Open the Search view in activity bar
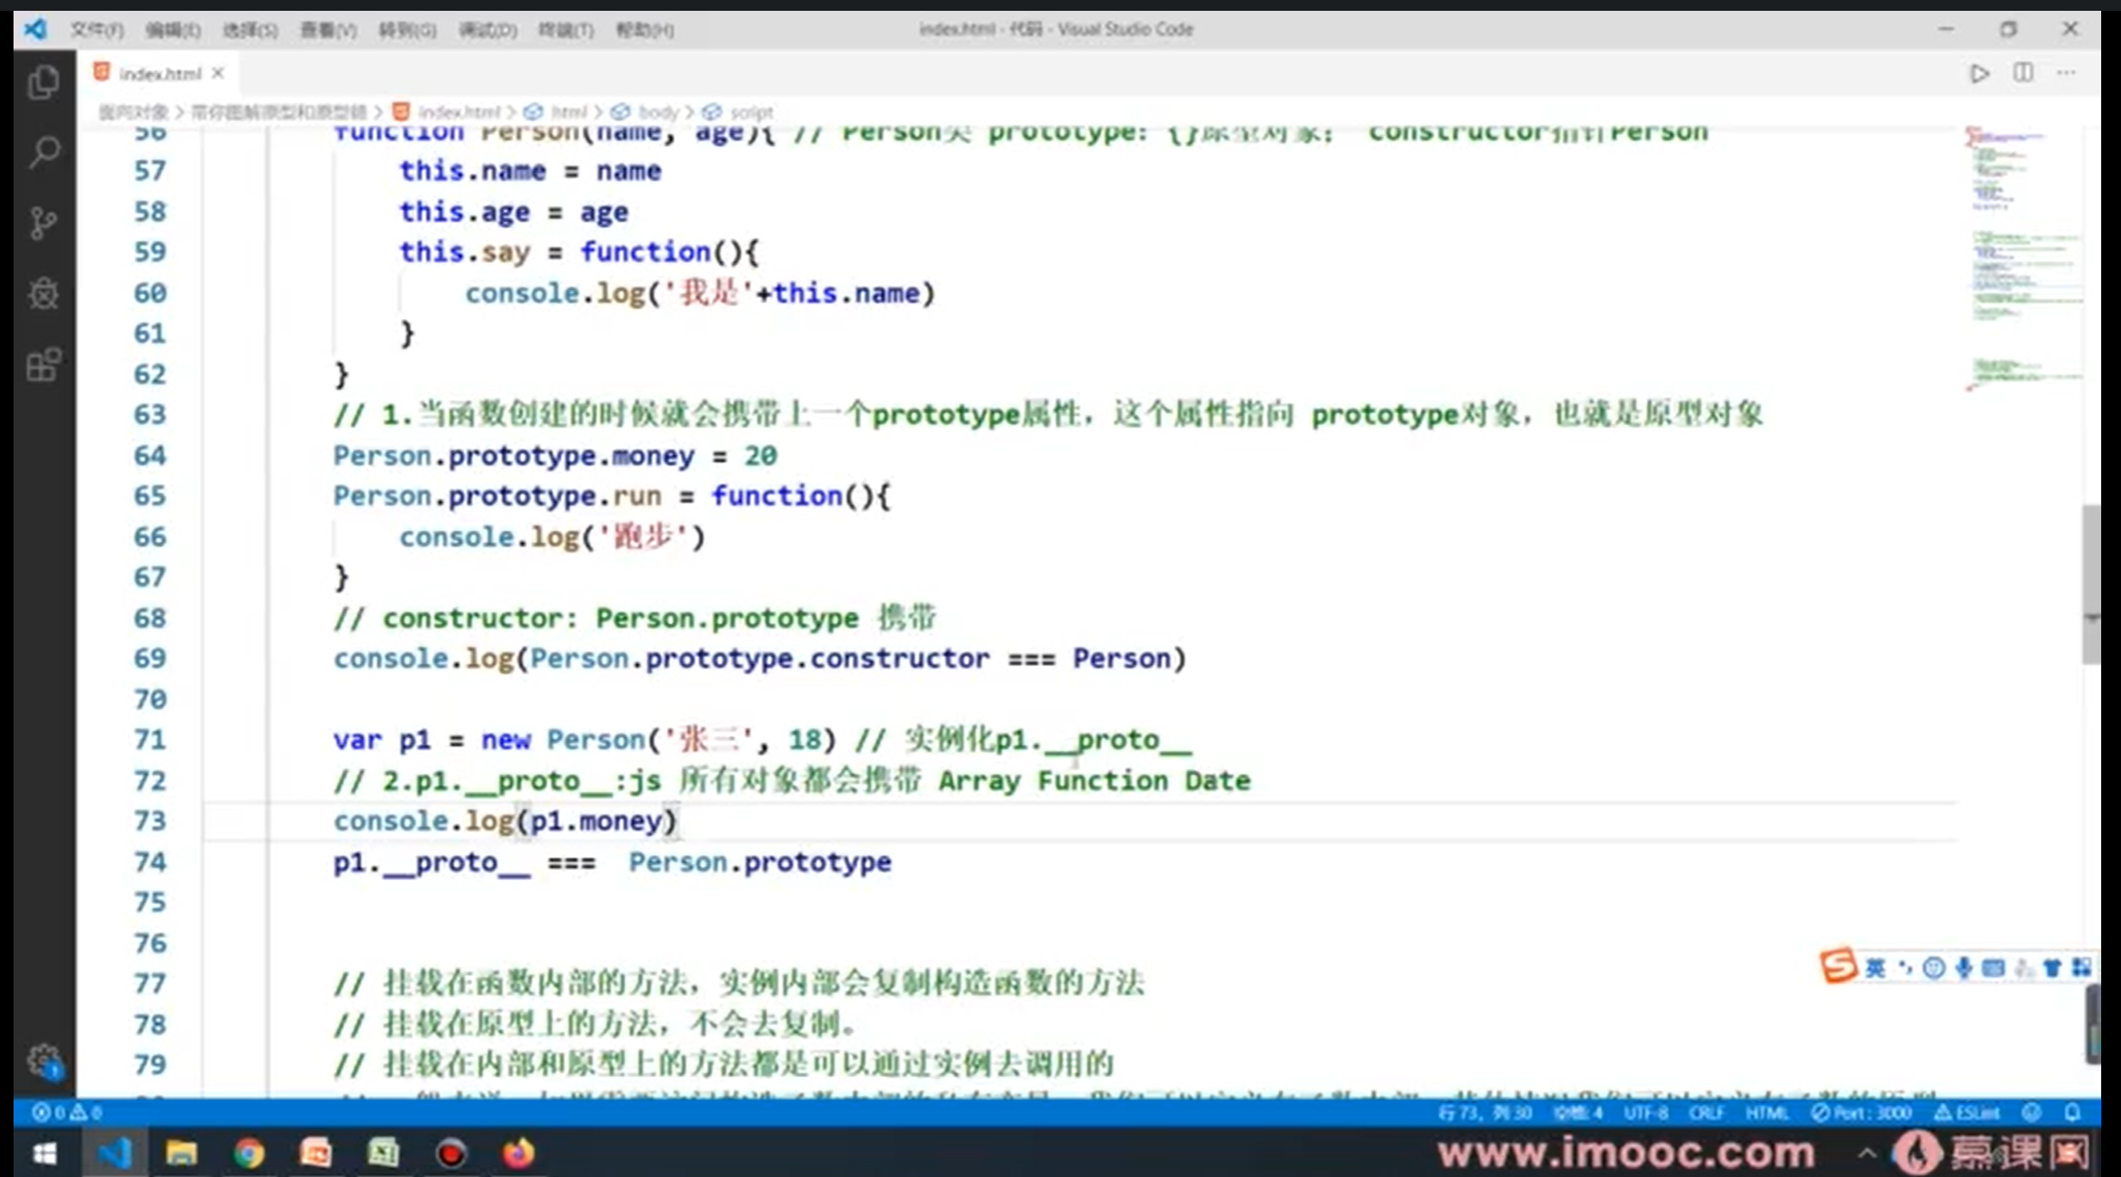 (x=43, y=152)
